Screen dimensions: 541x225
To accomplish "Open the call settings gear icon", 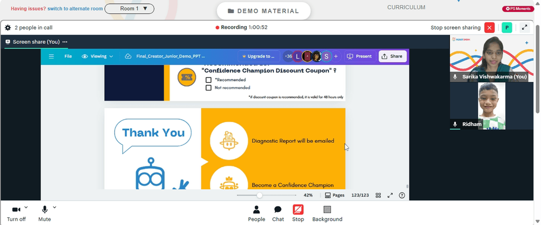I will (x=8, y=28).
